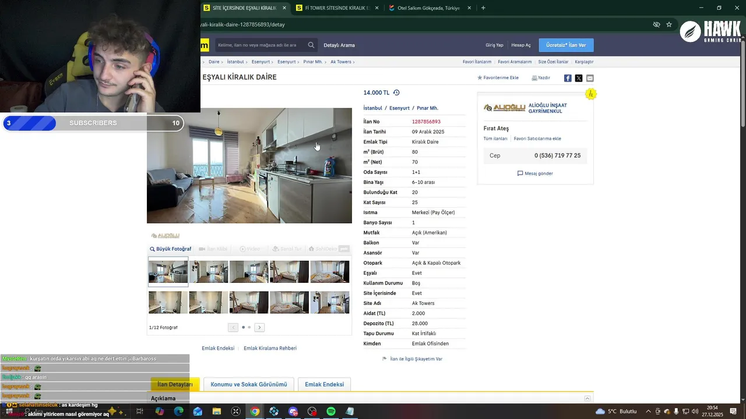Image resolution: width=746 pixels, height=419 pixels.
Task: Add listing with Favorilerime Ekle star
Action: [x=480, y=77]
